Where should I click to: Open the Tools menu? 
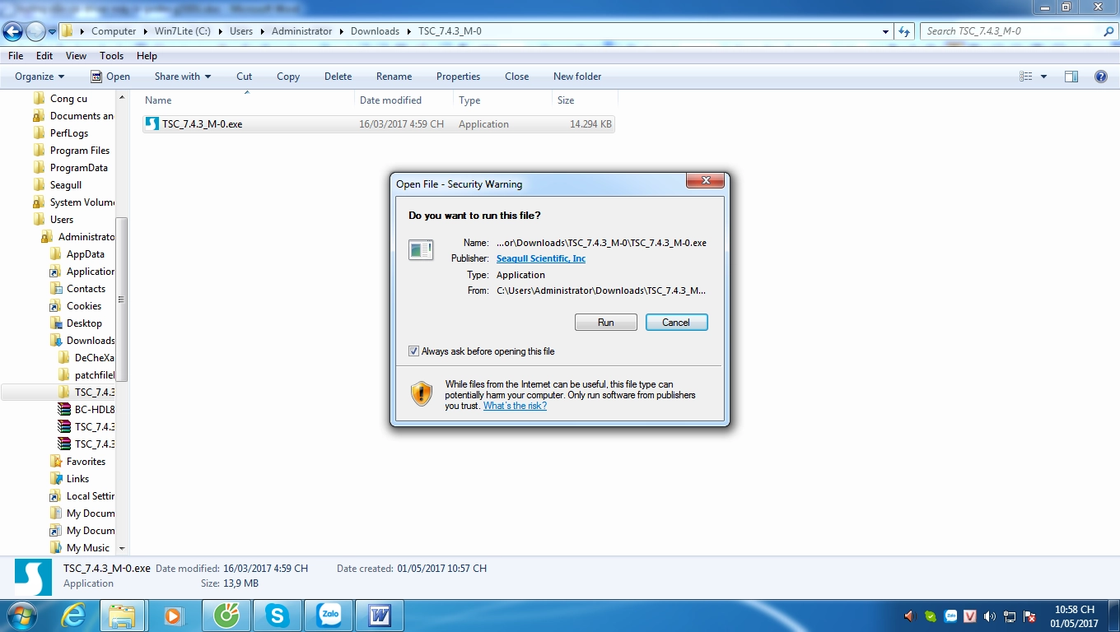pos(111,56)
